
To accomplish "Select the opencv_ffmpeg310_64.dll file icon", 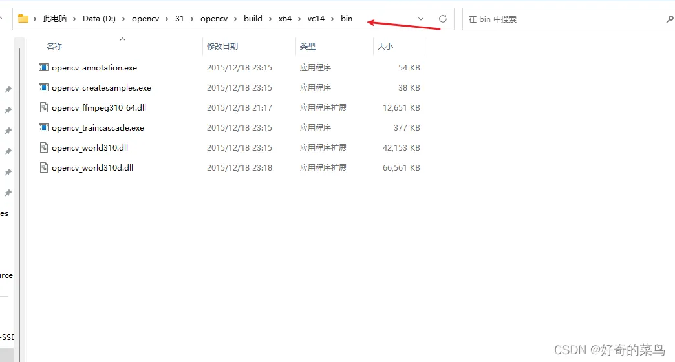I will click(x=44, y=107).
